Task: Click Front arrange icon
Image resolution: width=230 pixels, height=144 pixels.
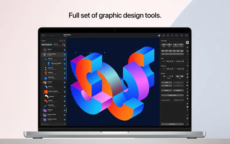Action: pos(169,45)
